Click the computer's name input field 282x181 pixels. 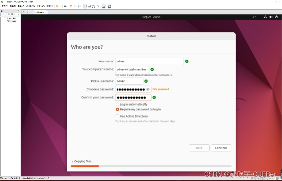tap(132, 69)
